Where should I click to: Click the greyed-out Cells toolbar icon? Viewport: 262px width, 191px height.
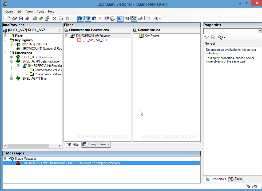100,18
